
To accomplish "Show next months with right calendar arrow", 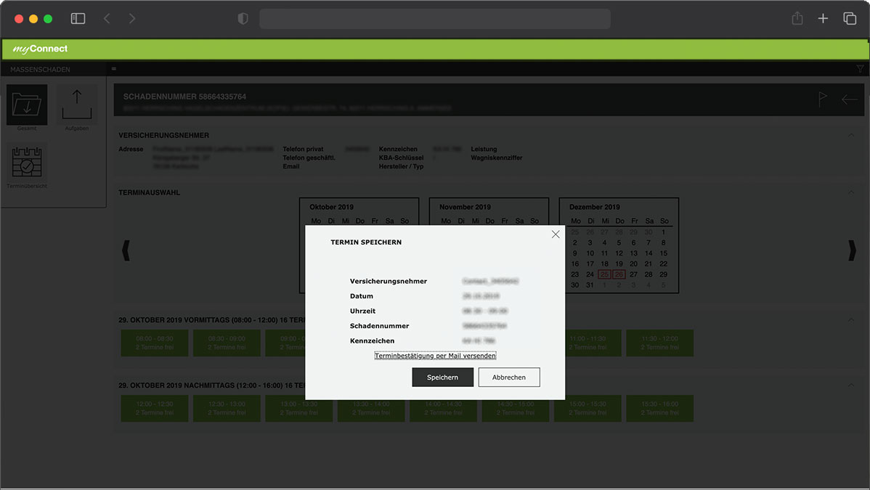I will (x=852, y=250).
